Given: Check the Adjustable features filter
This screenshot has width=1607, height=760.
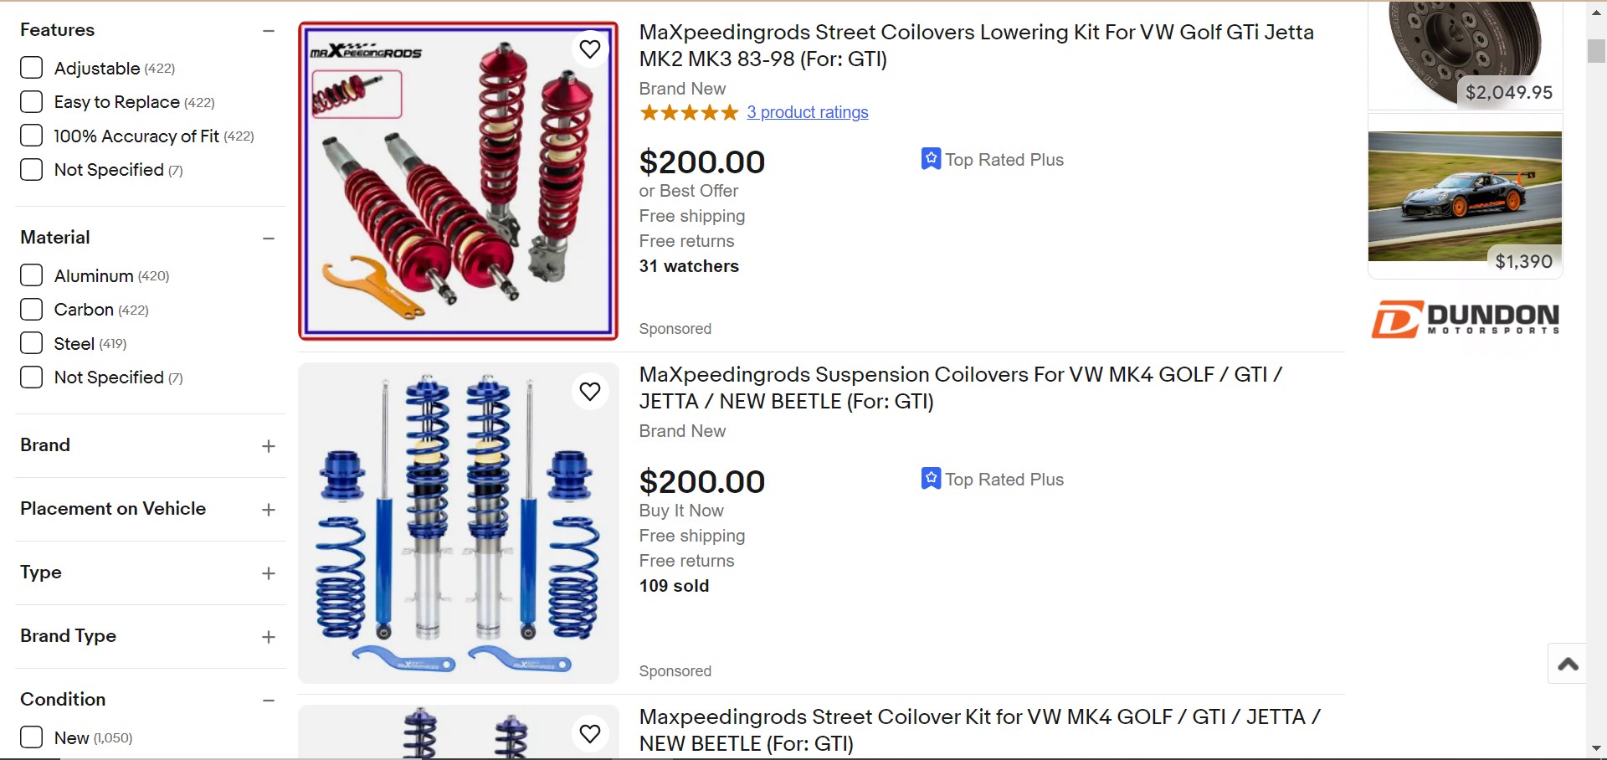Looking at the screenshot, I should tap(32, 68).
